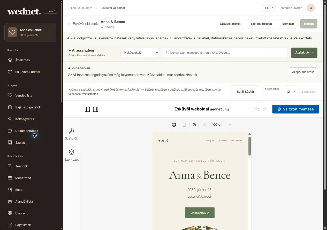Zoom in the canvas

(x=205, y=125)
